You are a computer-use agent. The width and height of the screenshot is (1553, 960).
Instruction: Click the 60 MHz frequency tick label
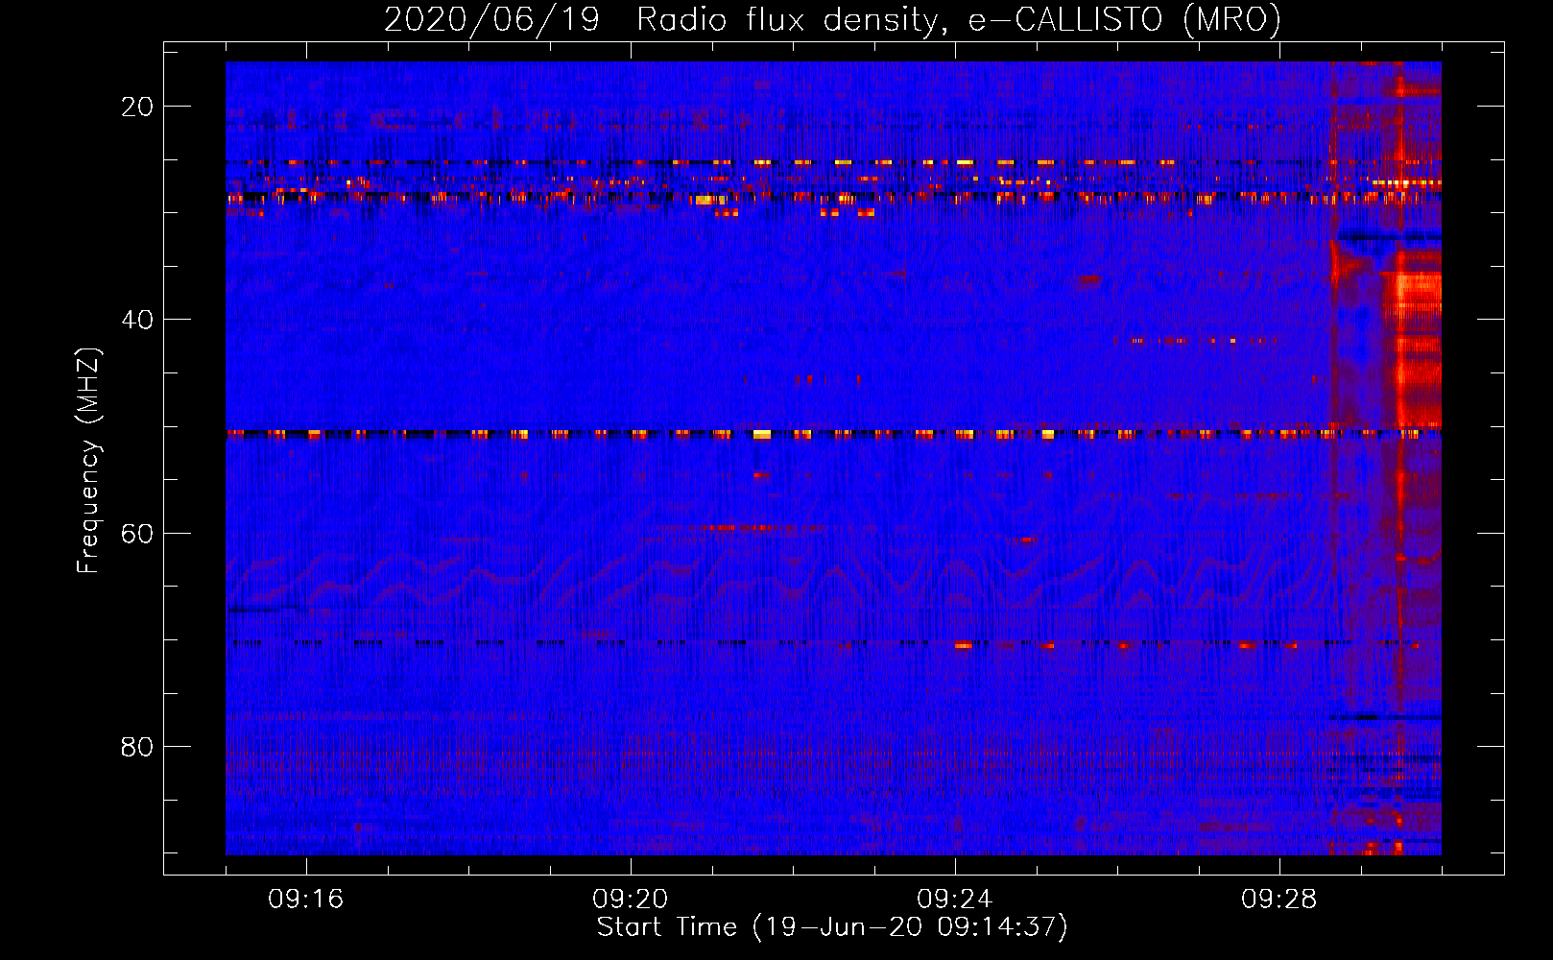(x=137, y=533)
